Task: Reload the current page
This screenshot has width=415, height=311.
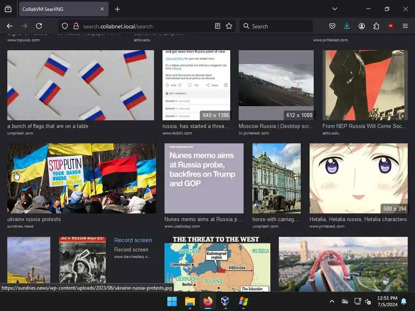Action: coord(39,26)
